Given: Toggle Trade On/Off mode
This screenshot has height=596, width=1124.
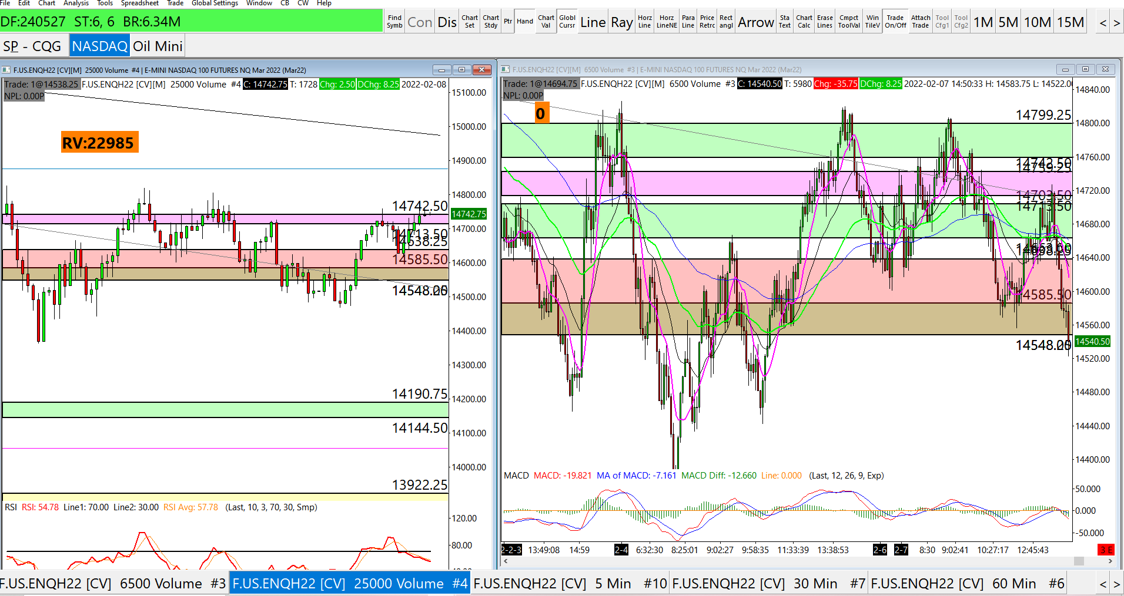Looking at the screenshot, I should tap(895, 22).
